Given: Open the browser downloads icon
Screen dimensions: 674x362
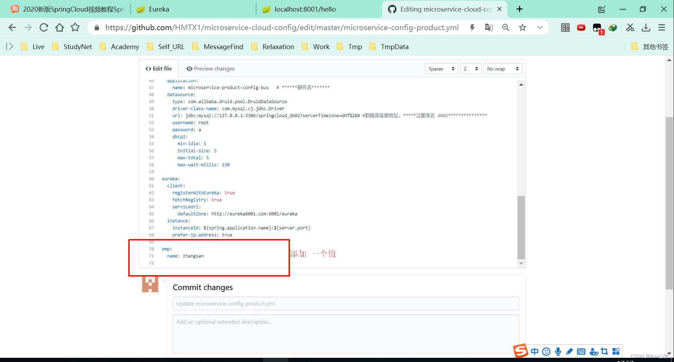Looking at the screenshot, I should point(646,27).
